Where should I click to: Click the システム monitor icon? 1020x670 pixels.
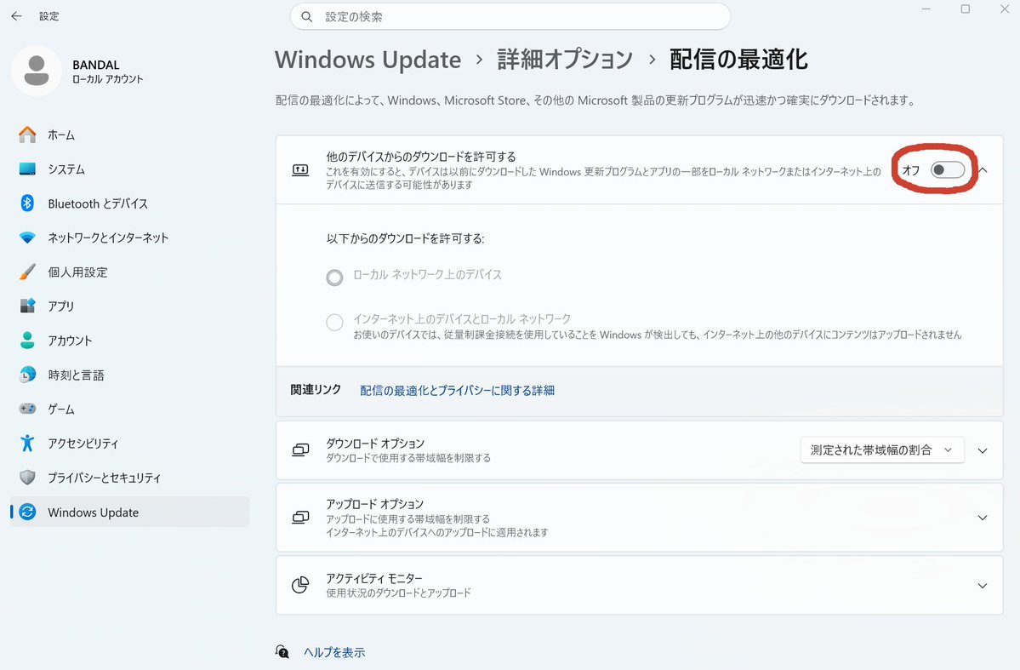pos(27,169)
